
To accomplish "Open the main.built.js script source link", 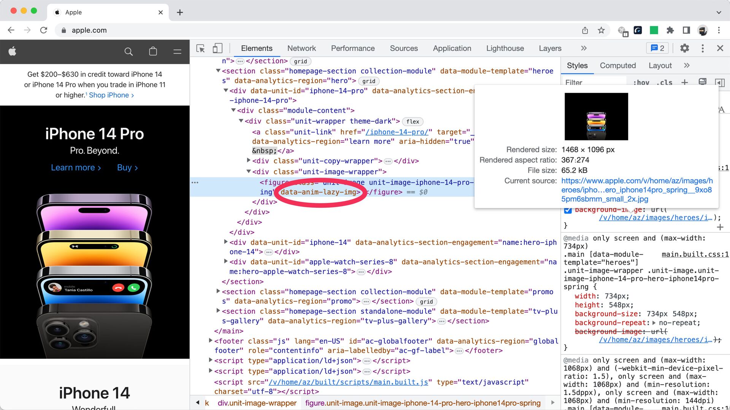I will click(348, 382).
